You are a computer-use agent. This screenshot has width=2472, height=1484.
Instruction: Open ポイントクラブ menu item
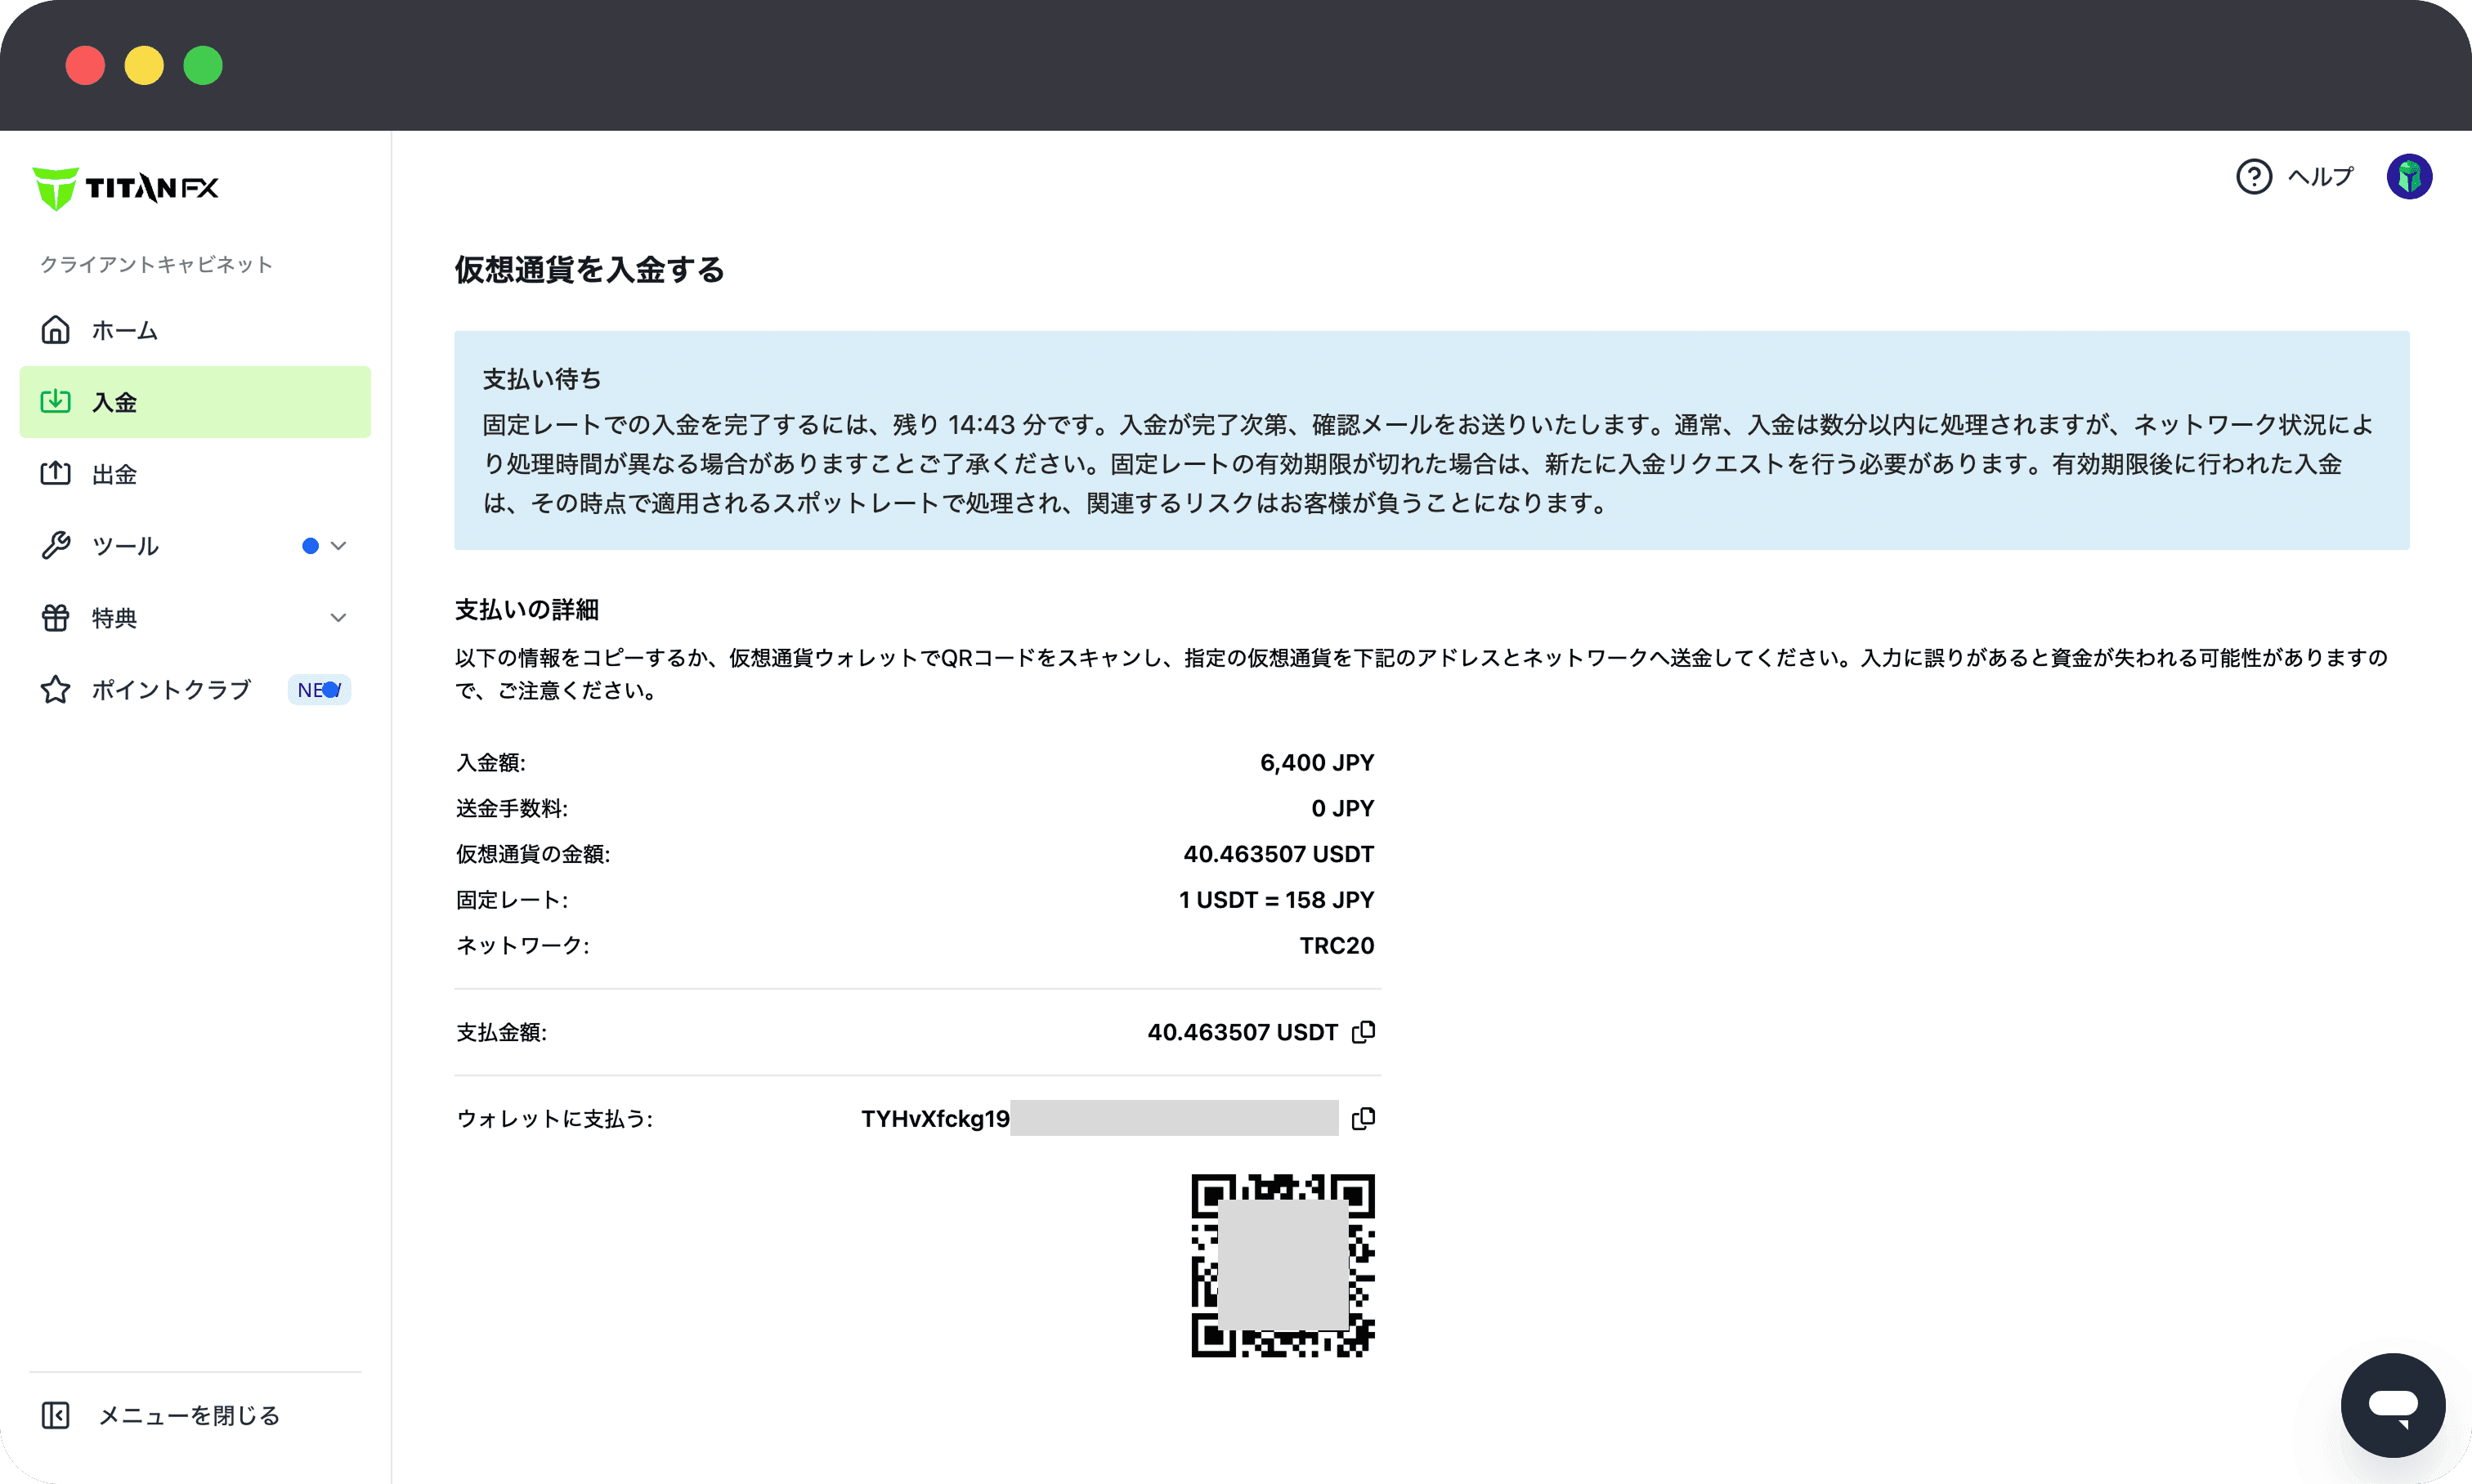(171, 690)
